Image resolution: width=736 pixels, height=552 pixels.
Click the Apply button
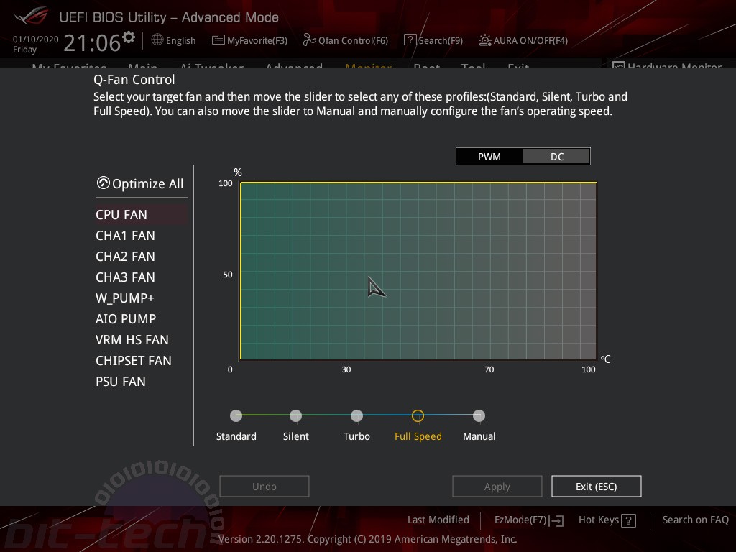click(497, 487)
